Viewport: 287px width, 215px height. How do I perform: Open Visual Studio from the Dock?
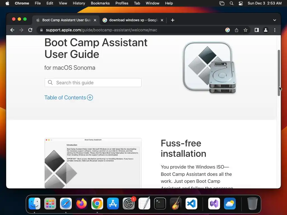tap(214, 204)
